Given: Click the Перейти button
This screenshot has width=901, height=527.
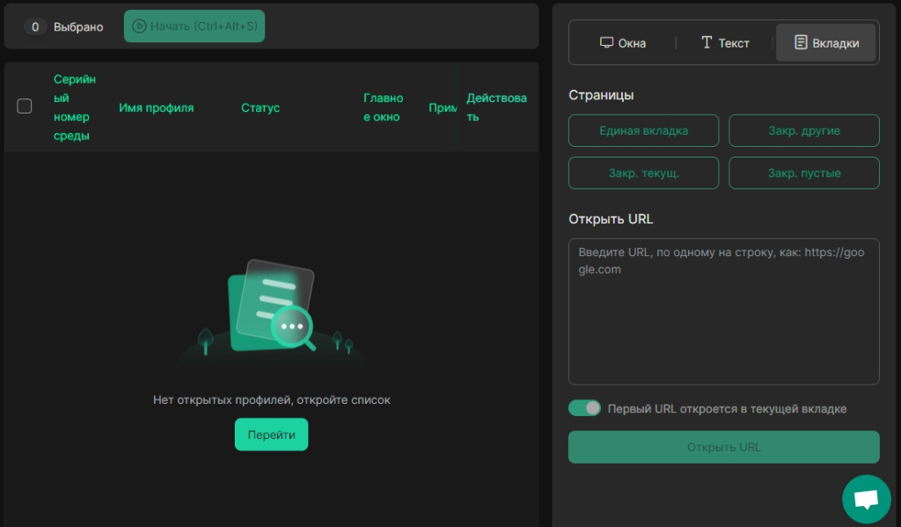Looking at the screenshot, I should [x=271, y=435].
